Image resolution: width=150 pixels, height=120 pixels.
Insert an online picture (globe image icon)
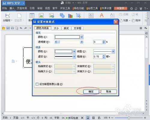[52, 16]
